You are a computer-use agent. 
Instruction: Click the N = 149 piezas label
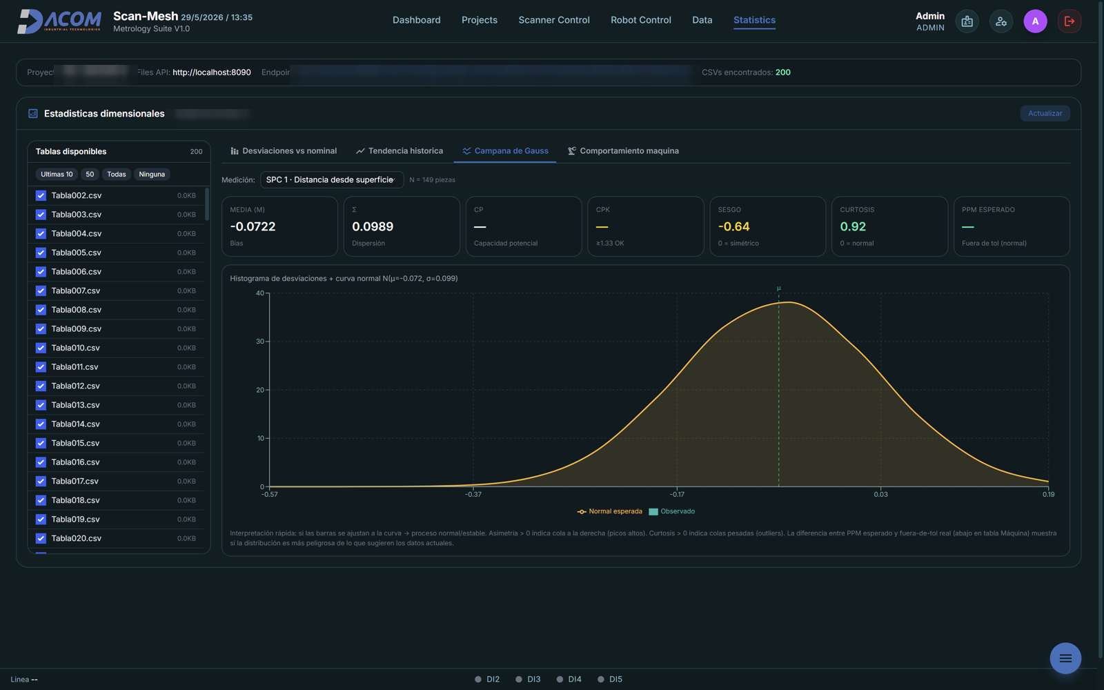(432, 180)
